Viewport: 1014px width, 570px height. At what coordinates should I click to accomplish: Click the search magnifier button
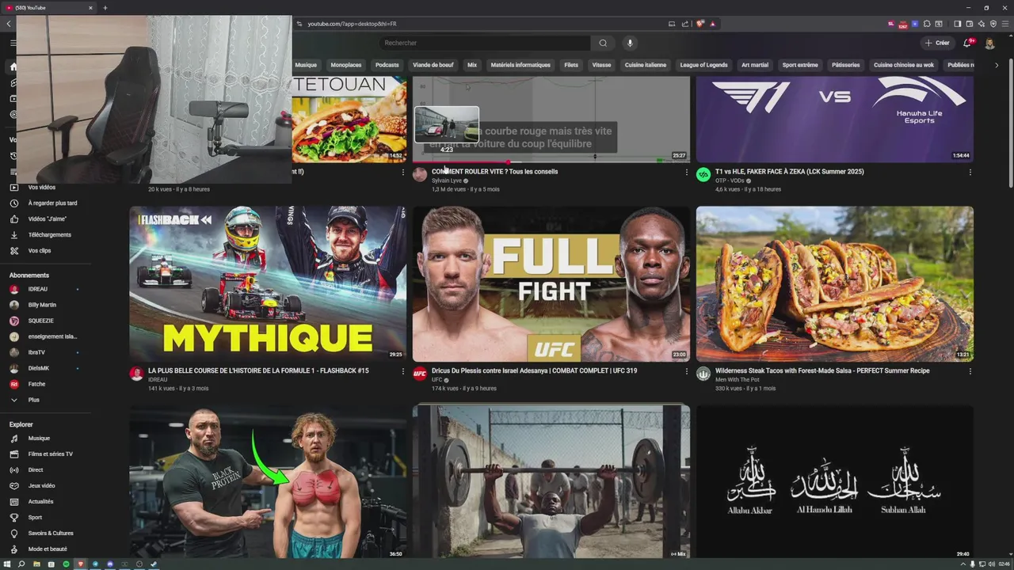pyautogui.click(x=603, y=43)
